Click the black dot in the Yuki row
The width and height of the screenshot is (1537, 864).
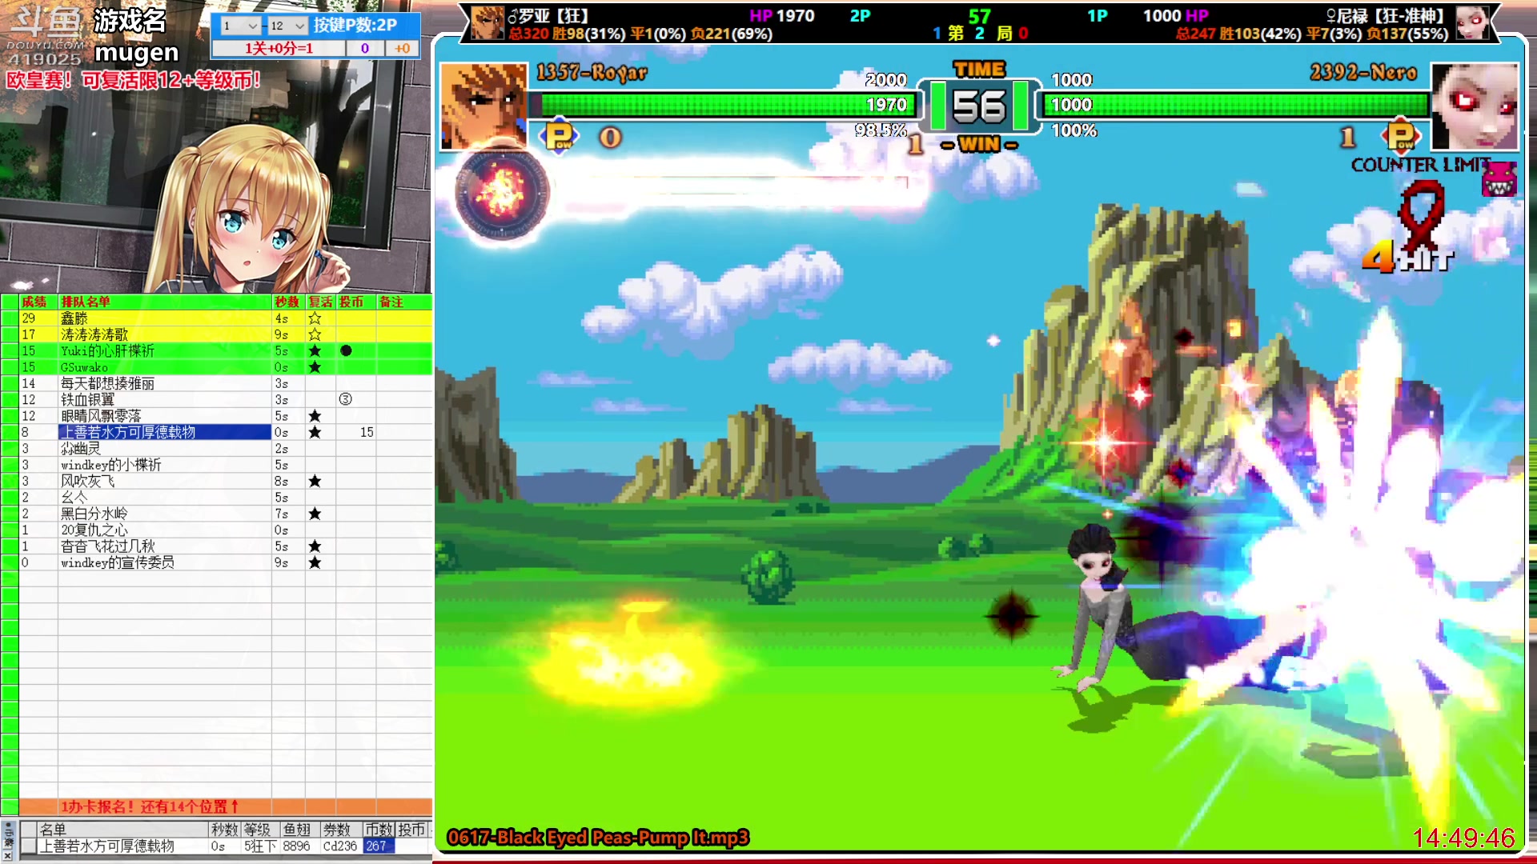pos(346,350)
